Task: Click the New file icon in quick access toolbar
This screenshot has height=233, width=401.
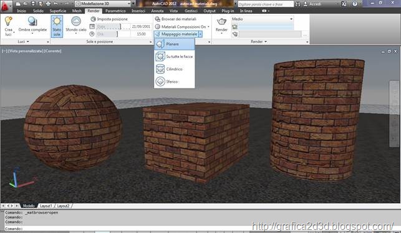Action: [18, 4]
